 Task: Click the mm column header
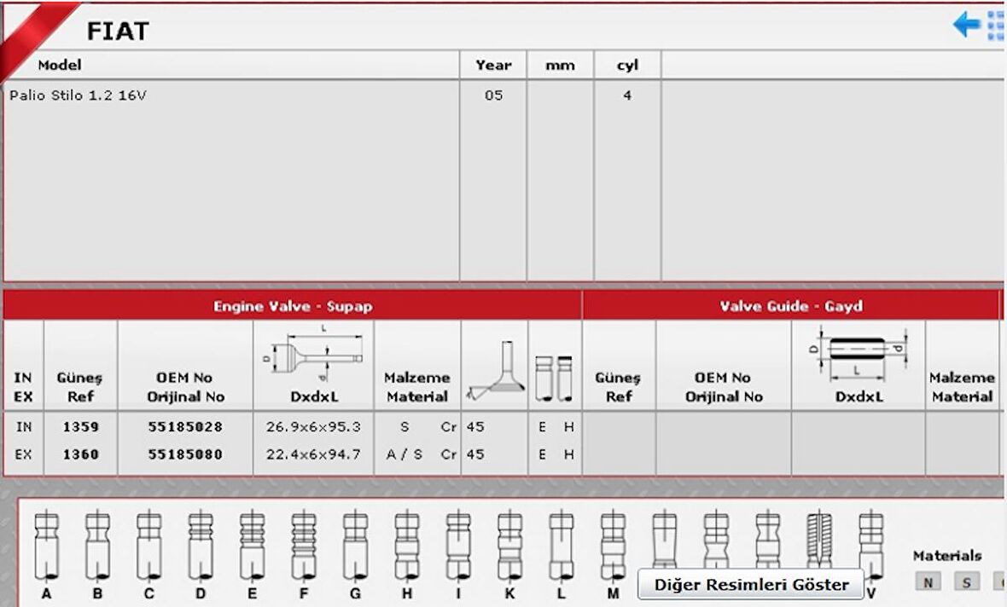click(x=560, y=66)
